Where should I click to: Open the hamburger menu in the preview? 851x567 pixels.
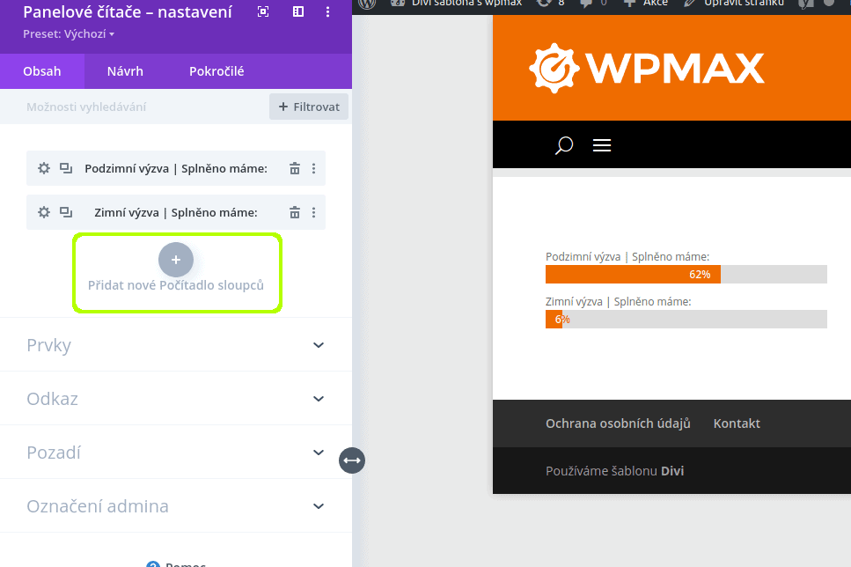[602, 145]
